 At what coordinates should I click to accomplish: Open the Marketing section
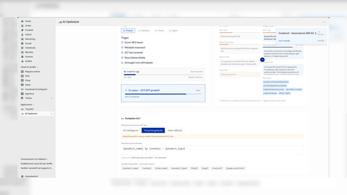(x=30, y=39)
